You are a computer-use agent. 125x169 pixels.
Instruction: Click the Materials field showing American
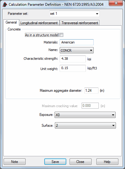(x=77, y=42)
